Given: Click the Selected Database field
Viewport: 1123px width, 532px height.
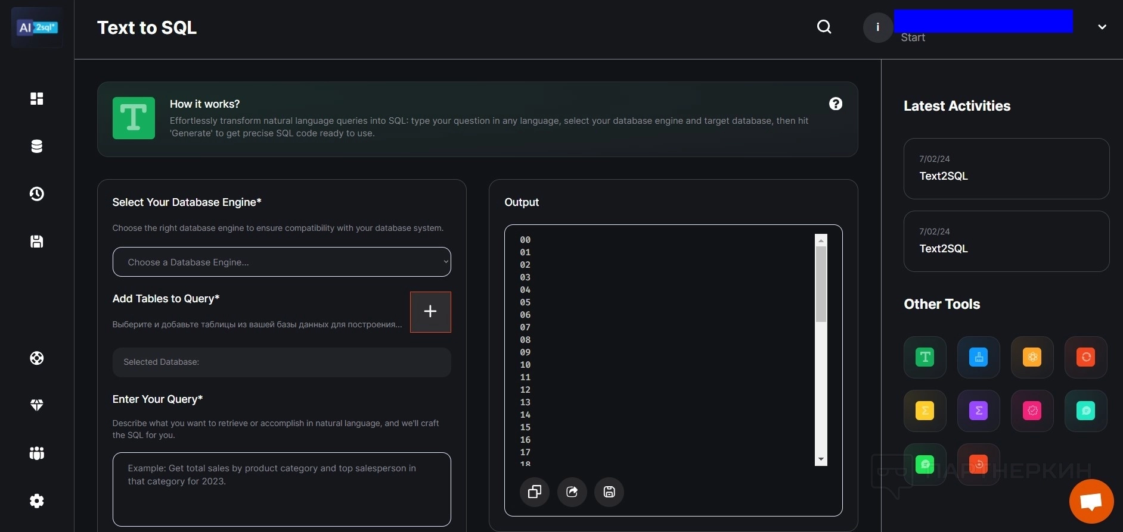Looking at the screenshot, I should coord(282,362).
